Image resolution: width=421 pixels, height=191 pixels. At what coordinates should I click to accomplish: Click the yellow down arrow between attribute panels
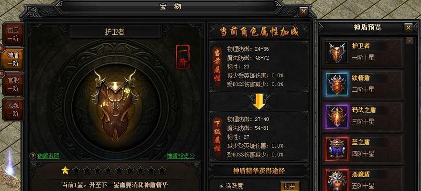click(259, 102)
